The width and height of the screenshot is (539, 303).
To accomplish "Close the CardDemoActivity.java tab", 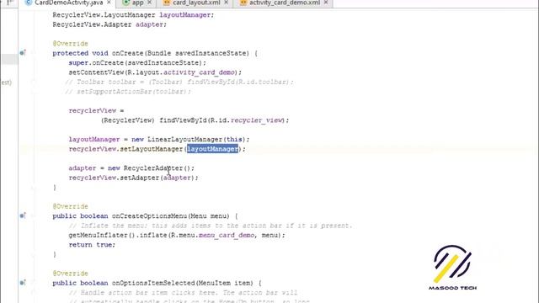I will [x=109, y=3].
